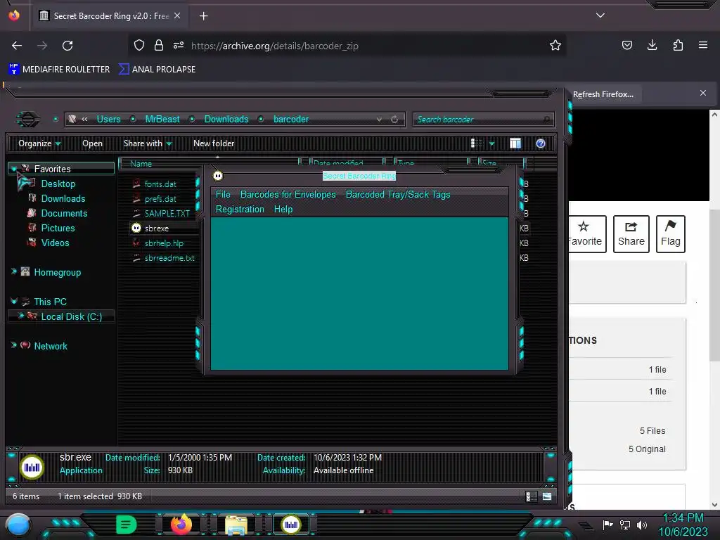The height and width of the screenshot is (540, 720).
Task: Refresh the barcoder folder view
Action: (394, 120)
